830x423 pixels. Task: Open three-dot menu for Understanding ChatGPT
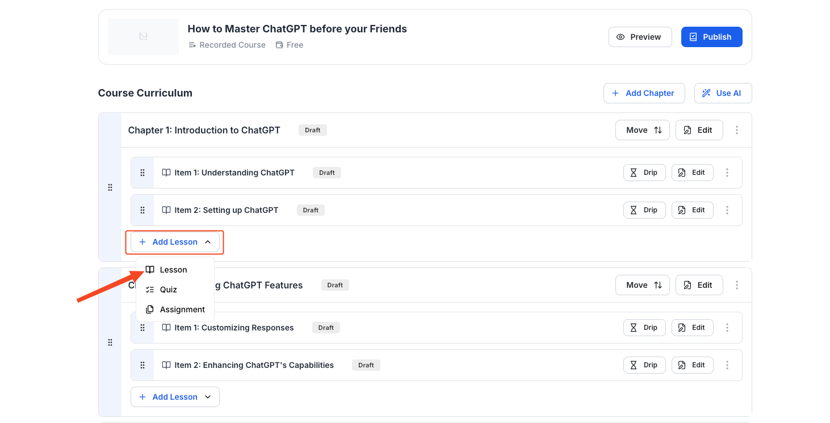click(x=727, y=173)
